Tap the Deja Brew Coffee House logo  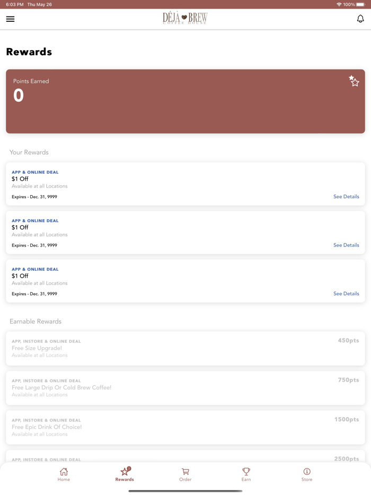pos(185,19)
